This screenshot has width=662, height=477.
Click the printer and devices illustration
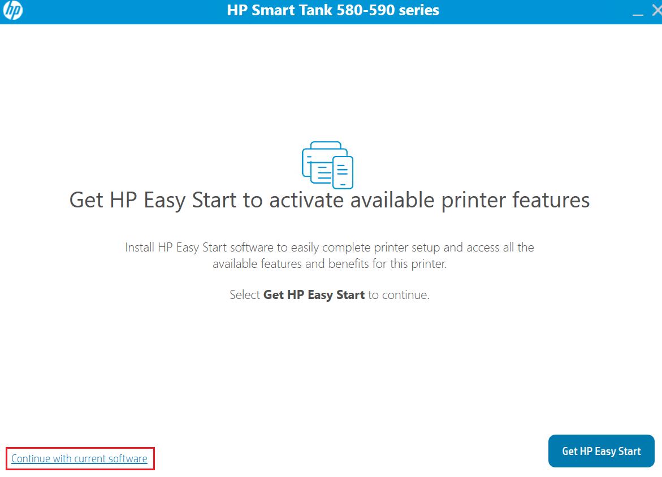coord(327,164)
